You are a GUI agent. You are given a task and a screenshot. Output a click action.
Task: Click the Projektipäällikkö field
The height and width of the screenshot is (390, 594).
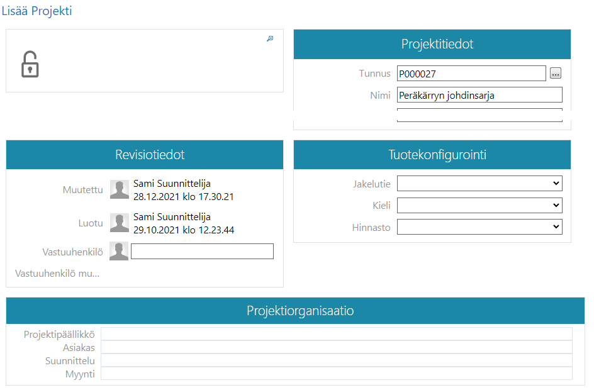click(x=337, y=334)
